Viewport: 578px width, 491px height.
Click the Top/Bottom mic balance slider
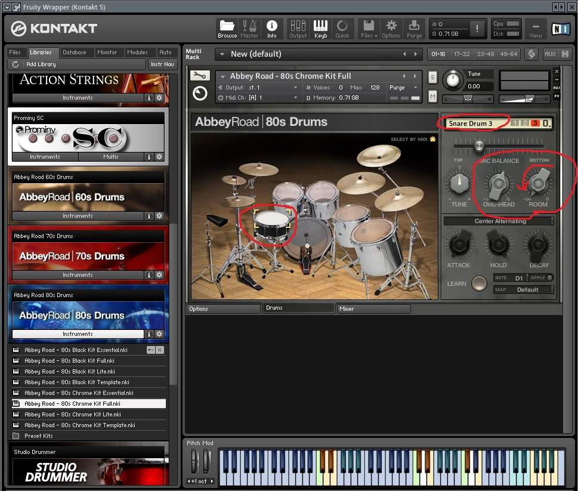coord(479,146)
